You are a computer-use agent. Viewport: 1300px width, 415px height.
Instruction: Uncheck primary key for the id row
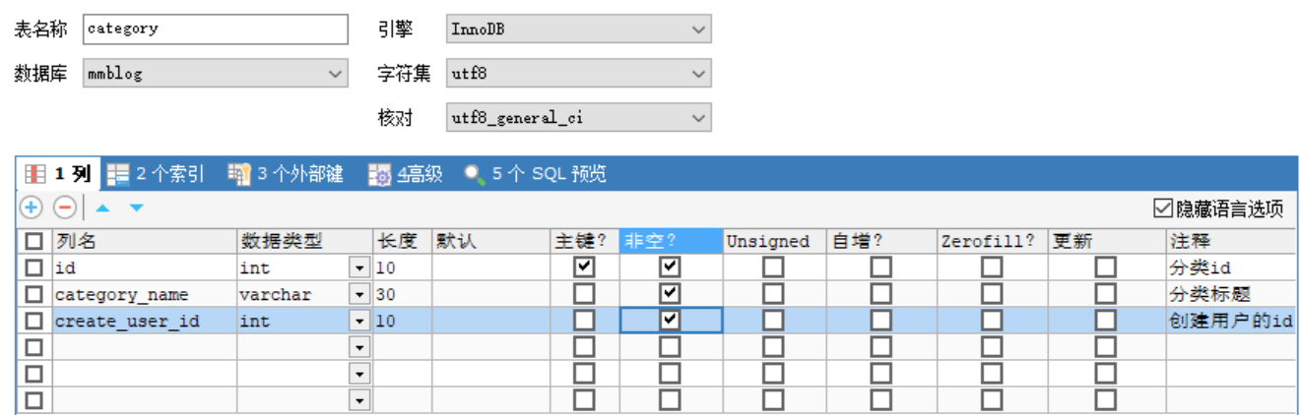(x=585, y=267)
